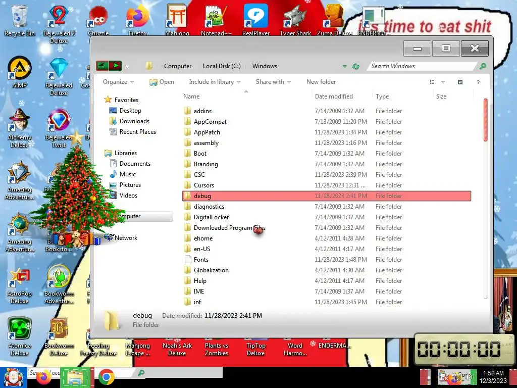
Task: Open the view options dropdown arrow
Action: [443, 82]
